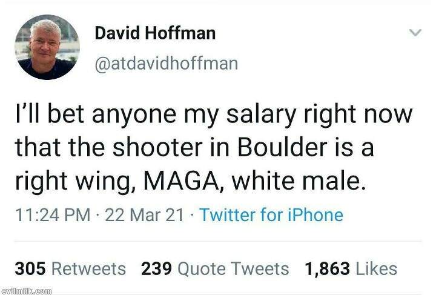The image size is (436, 295).
Task: Open the tweet options chevron dropdown
Action: [x=415, y=33]
